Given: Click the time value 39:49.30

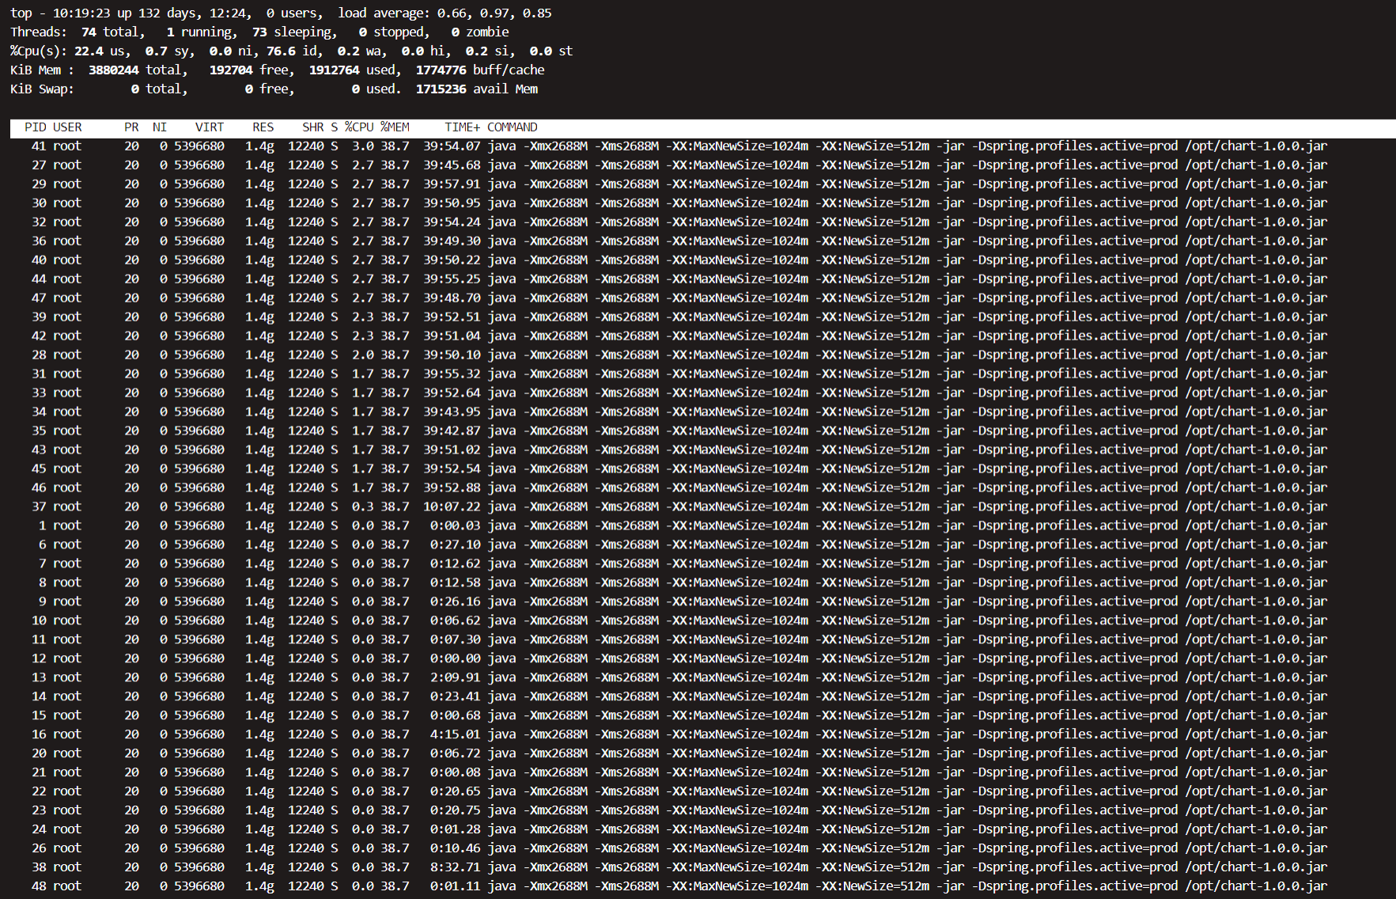Looking at the screenshot, I should tap(452, 241).
